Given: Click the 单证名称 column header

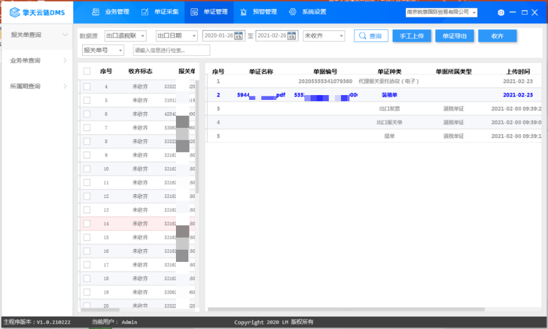Looking at the screenshot, I should click(x=261, y=72).
